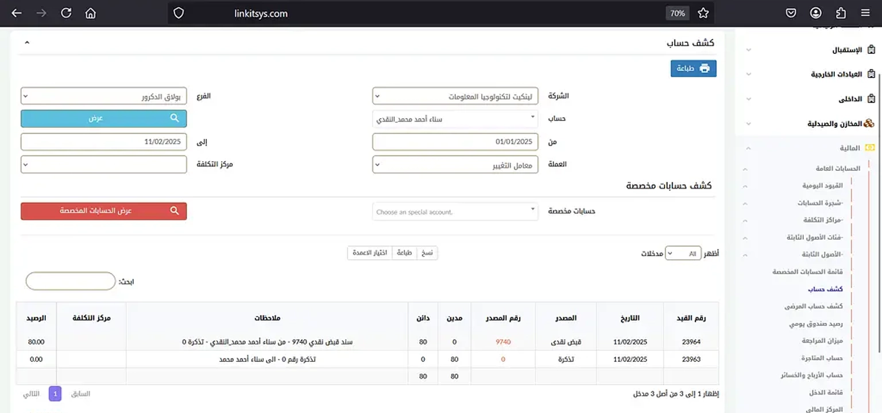The height and width of the screenshot is (413, 882).
Task: Click the shield tracking protection icon
Action: [179, 13]
